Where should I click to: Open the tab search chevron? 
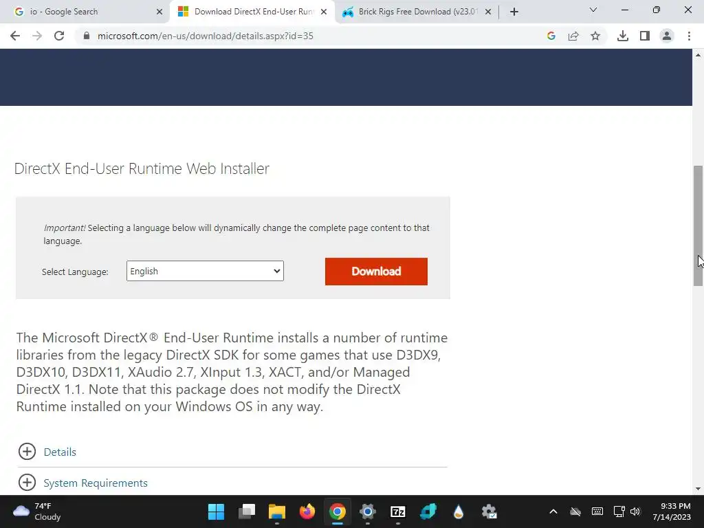click(593, 10)
